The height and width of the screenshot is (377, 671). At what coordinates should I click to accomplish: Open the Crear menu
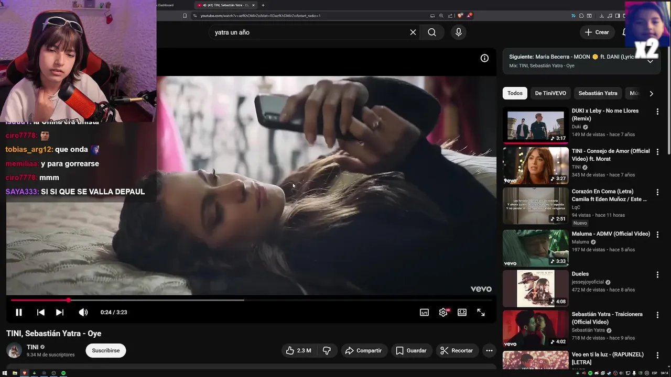coord(597,32)
